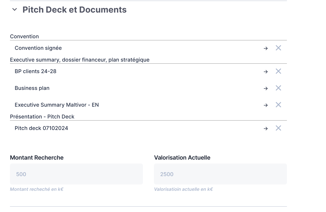The width and height of the screenshot is (326, 212).
Task: Select the Convention signée document name
Action: pos(38,48)
